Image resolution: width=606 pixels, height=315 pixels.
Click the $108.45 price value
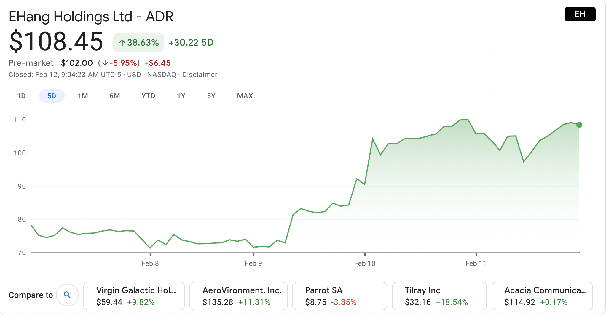[x=56, y=41]
